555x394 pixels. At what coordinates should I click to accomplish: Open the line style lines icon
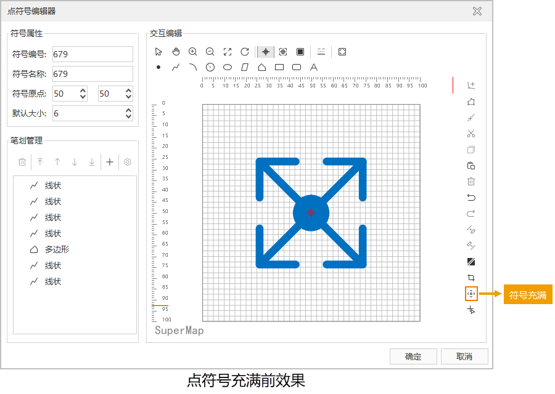click(x=321, y=52)
